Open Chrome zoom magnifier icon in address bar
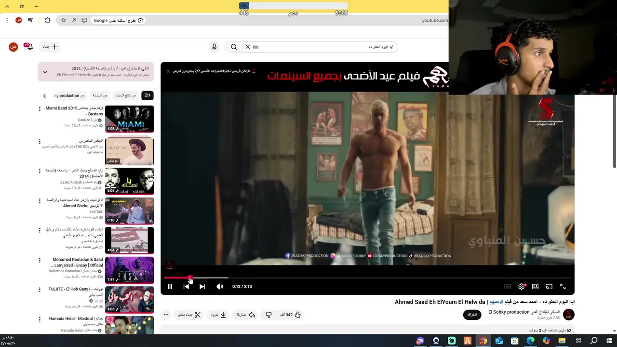617x347 pixels. click(74, 20)
